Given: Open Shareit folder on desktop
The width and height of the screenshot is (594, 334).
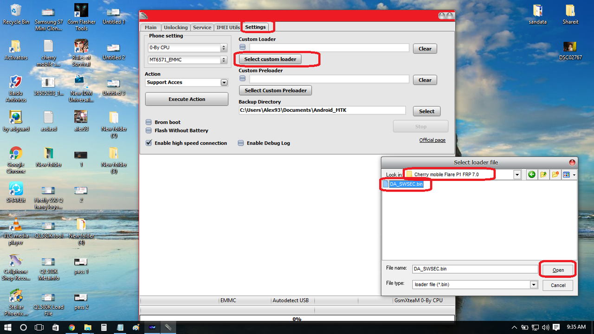Looking at the screenshot, I should click(570, 15).
